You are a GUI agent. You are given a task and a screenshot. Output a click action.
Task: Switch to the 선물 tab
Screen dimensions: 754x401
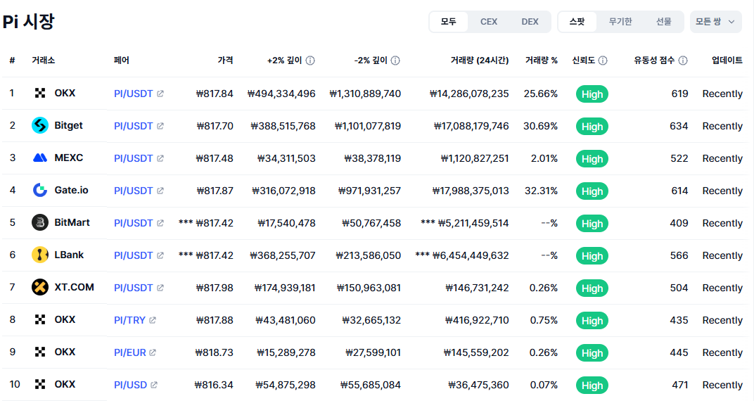(x=663, y=22)
